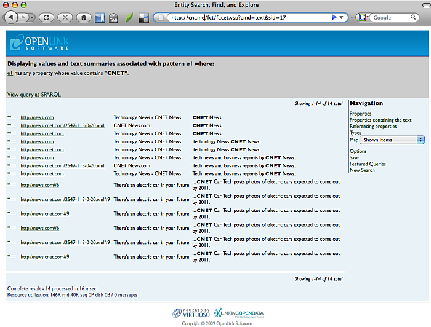Click the 'Complete result - 14 processed in 16 msec.' text
Screen dimensions: 431x327
click(x=52, y=288)
